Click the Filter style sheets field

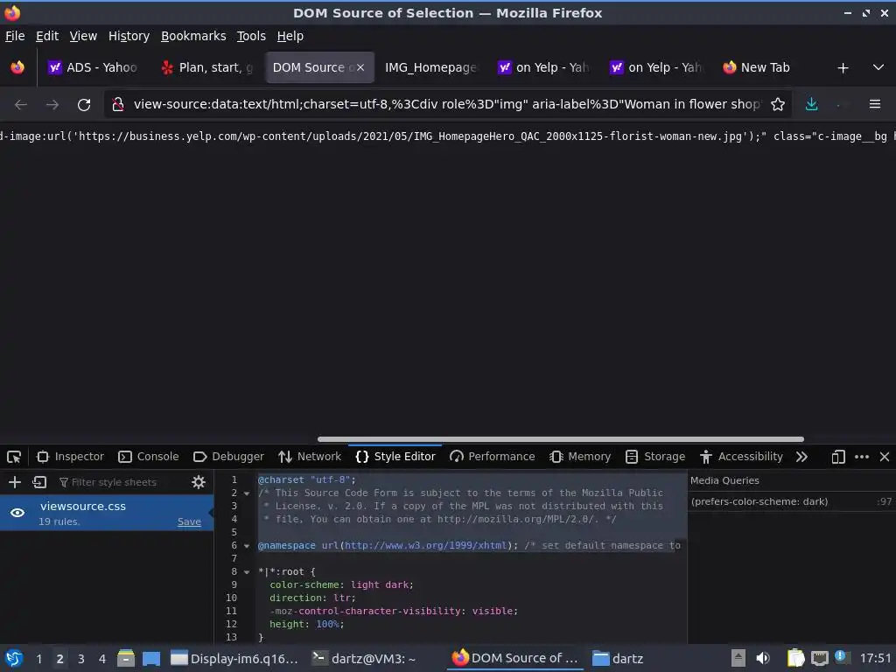(x=120, y=482)
